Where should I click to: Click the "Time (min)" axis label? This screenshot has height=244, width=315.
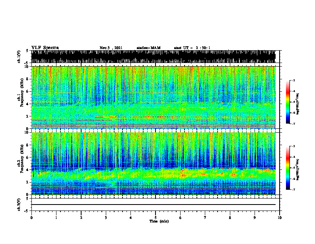click(x=159, y=221)
